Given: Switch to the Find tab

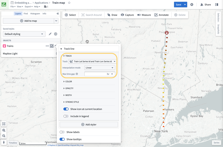Looking at the screenshot, I should [26, 14].
